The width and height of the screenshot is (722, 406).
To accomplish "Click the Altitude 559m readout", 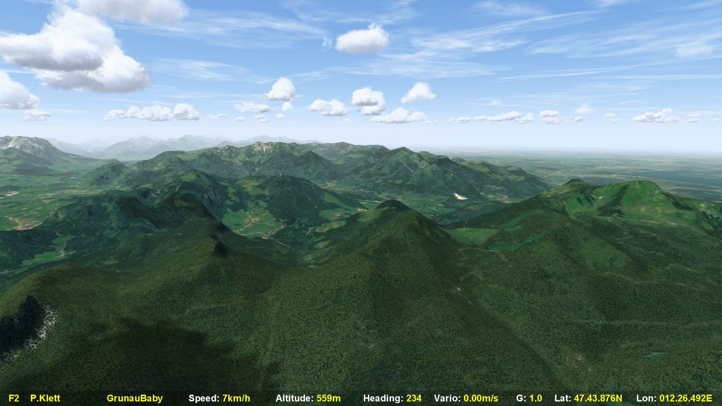I will 308,398.
